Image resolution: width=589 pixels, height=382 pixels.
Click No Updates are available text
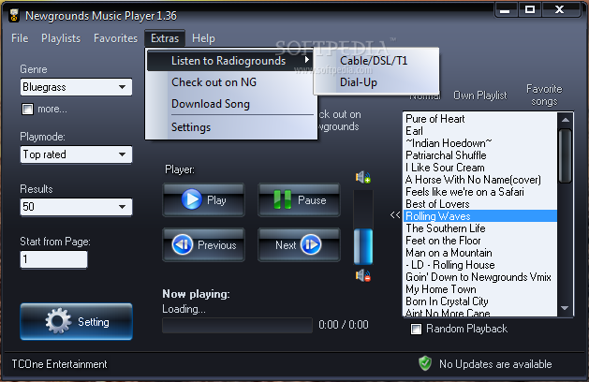495,364
